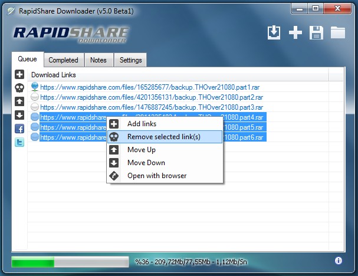Click the sidebar skull remove icon

point(19,88)
